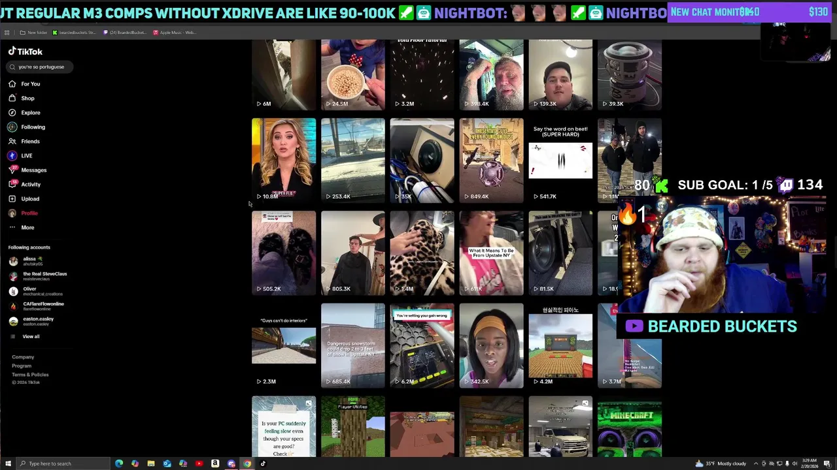Open Oliver mechanical_creations account

(36, 291)
